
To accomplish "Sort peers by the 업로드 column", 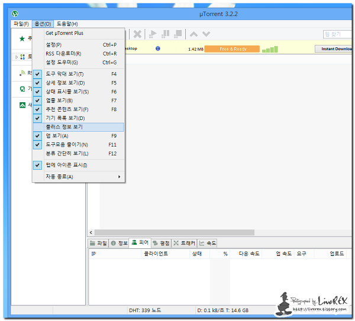I will pyautogui.click(x=330, y=254).
